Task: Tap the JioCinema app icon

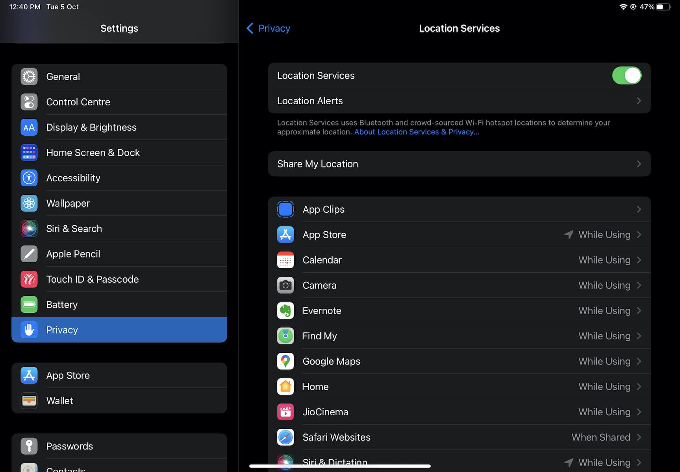Action: click(x=285, y=412)
